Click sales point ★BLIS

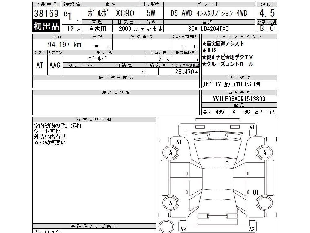(209, 50)
